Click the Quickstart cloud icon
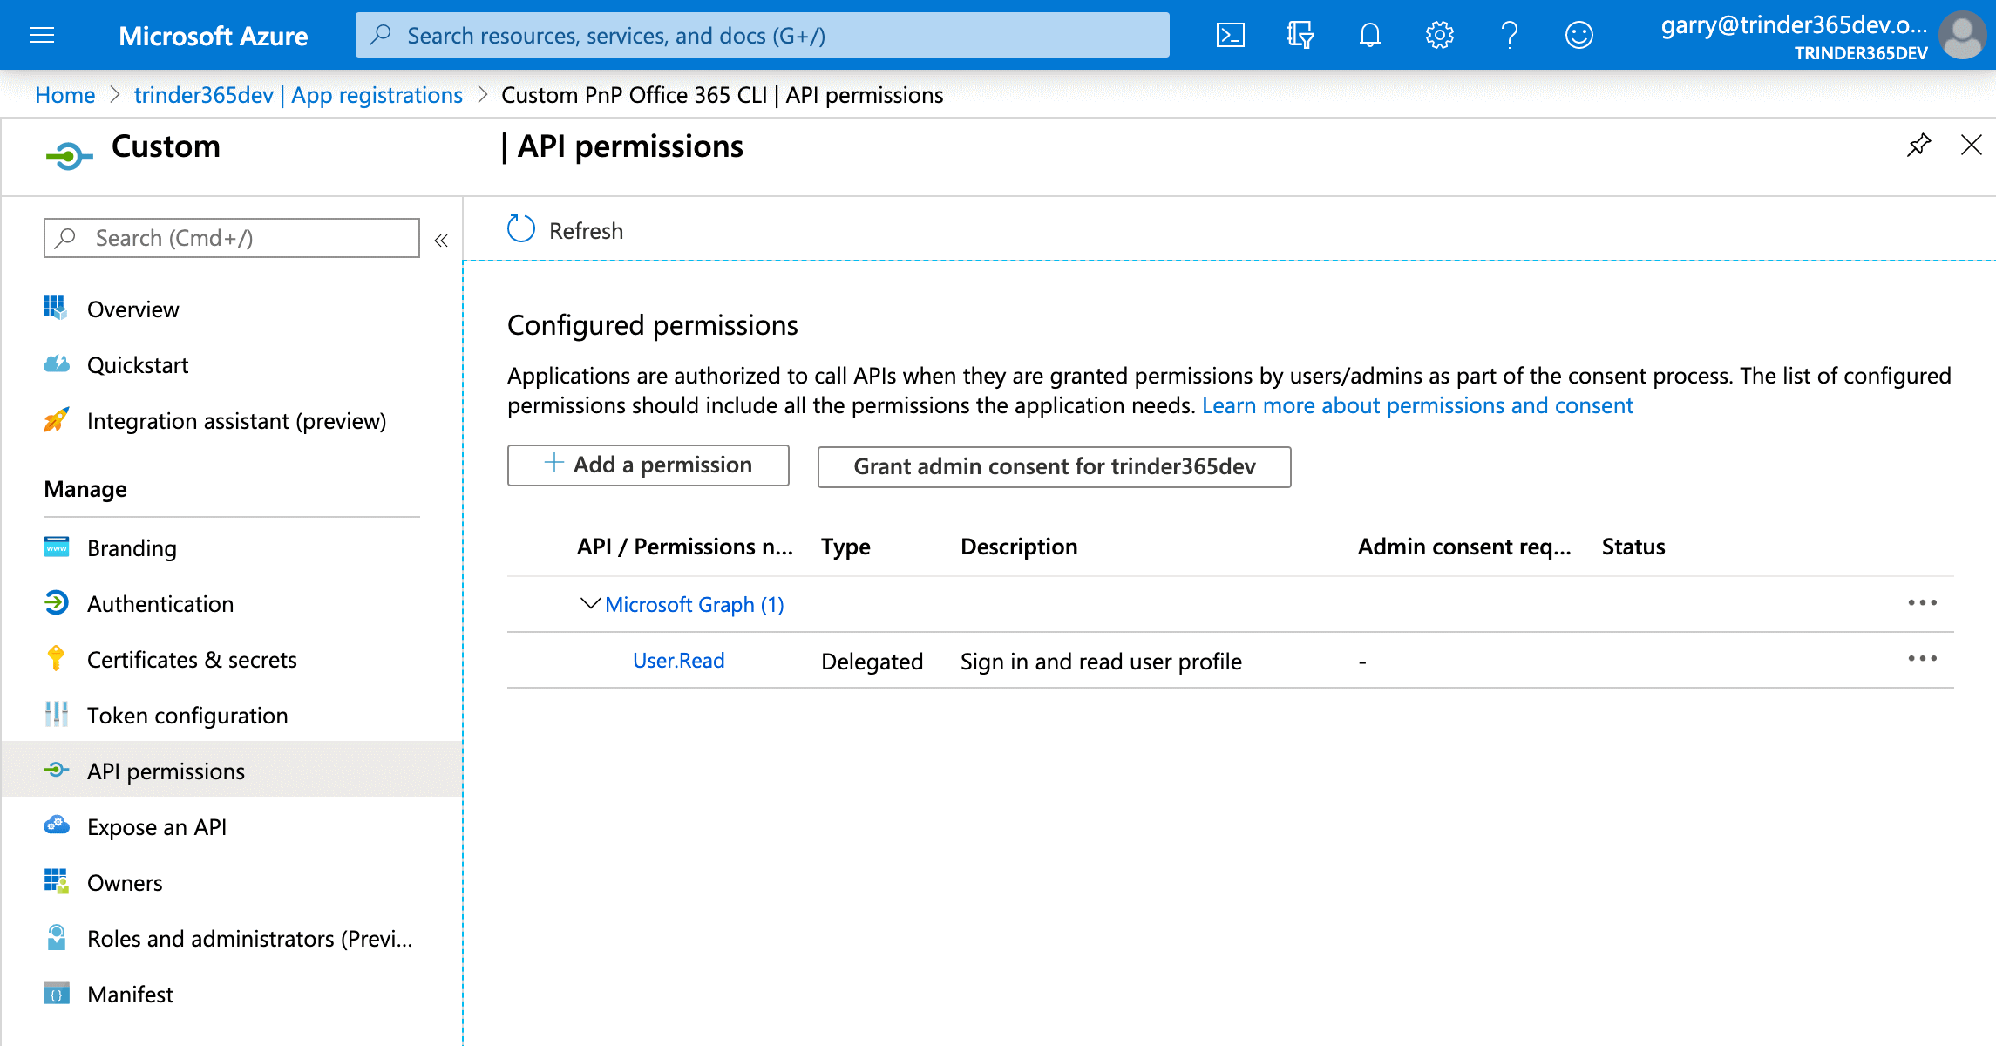 tap(56, 363)
